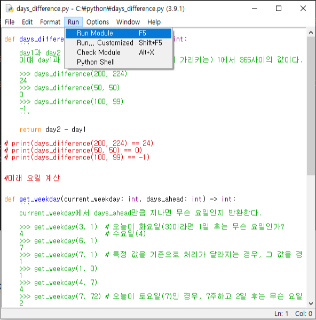The height and width of the screenshot is (320, 316).
Task: Select Check Module Alt+X
Action: 118,52
